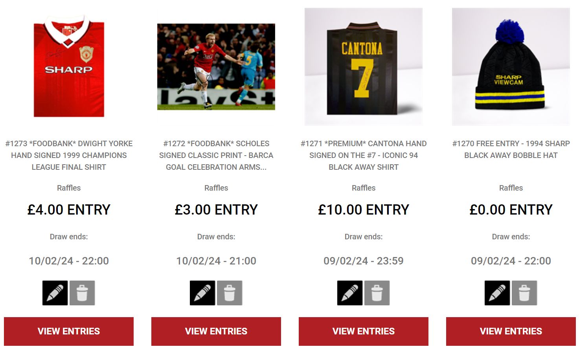Delete the Dwight Yorke shirt raffle
Viewport: 579px width, 347px height.
82,293
